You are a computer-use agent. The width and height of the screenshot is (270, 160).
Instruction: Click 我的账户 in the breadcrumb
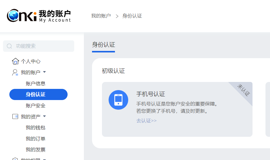point(101,16)
